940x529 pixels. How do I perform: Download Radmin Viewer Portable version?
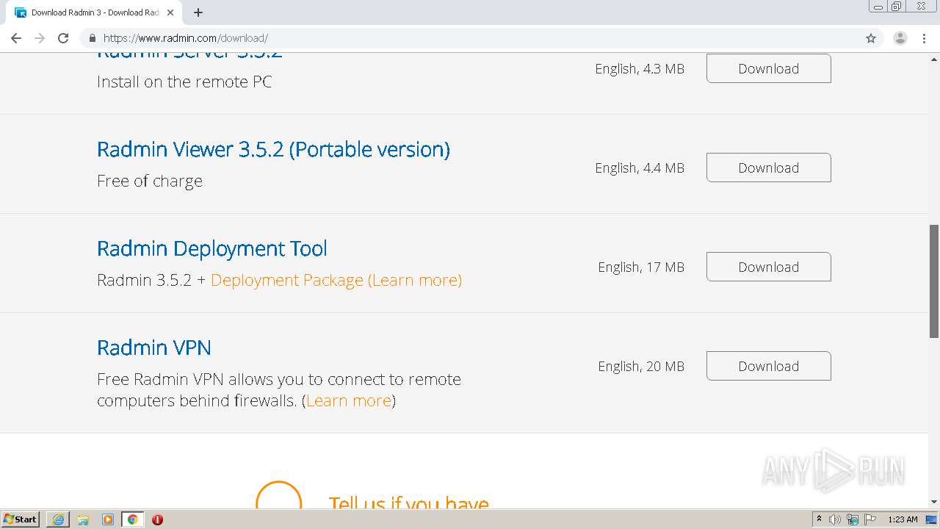coord(769,168)
